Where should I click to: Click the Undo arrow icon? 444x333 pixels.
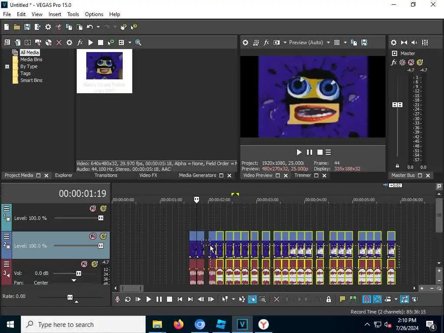click(x=90, y=27)
